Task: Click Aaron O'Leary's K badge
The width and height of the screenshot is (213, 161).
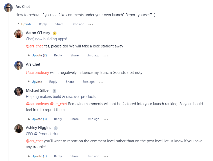Action: [x=54, y=33]
